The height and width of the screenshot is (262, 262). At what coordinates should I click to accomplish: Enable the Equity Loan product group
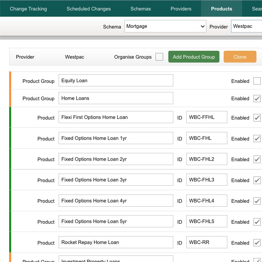pos(257,81)
